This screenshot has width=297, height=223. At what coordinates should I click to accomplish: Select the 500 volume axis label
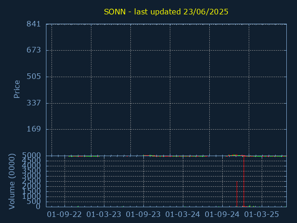tap(34, 201)
